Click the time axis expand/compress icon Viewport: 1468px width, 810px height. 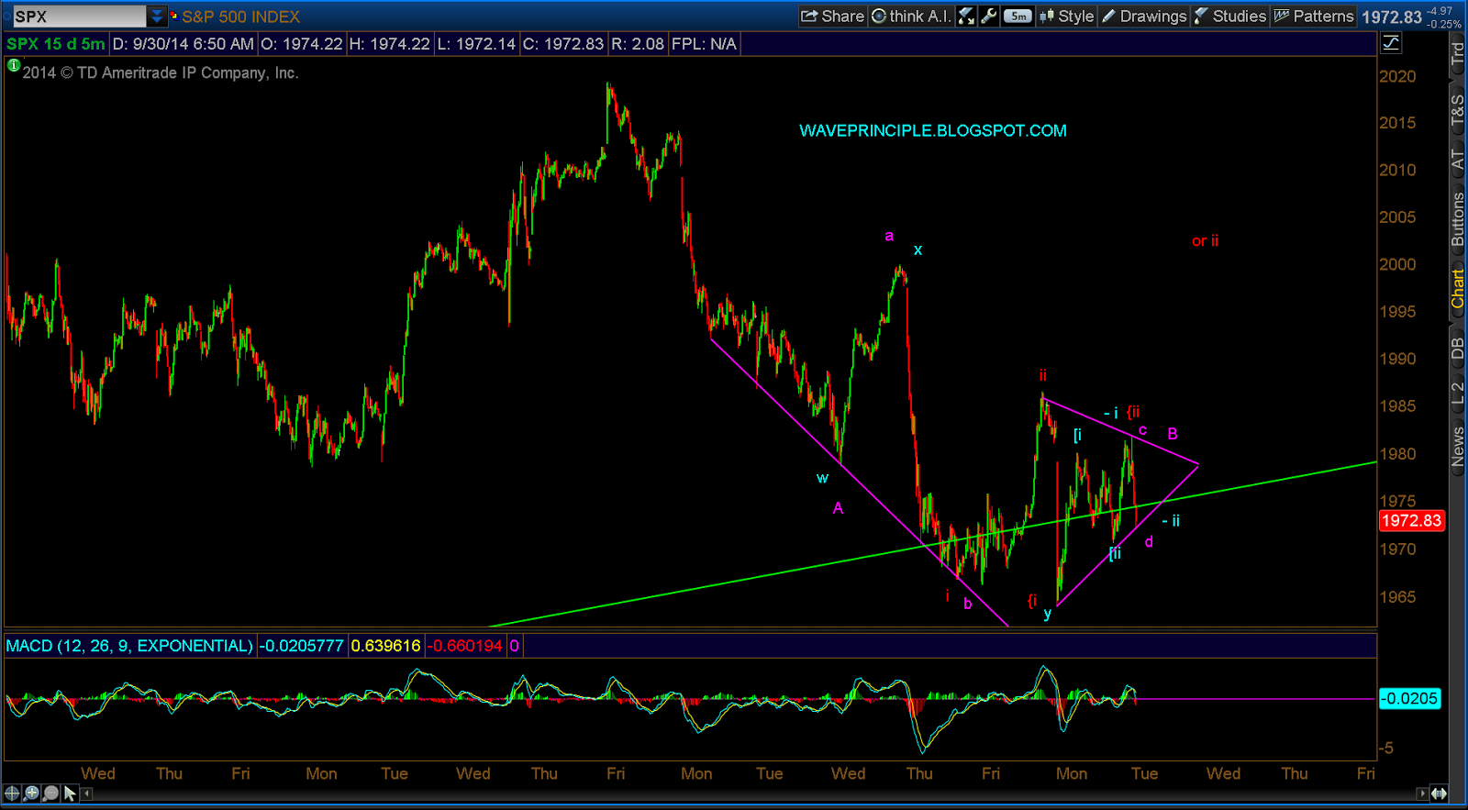point(1439,793)
